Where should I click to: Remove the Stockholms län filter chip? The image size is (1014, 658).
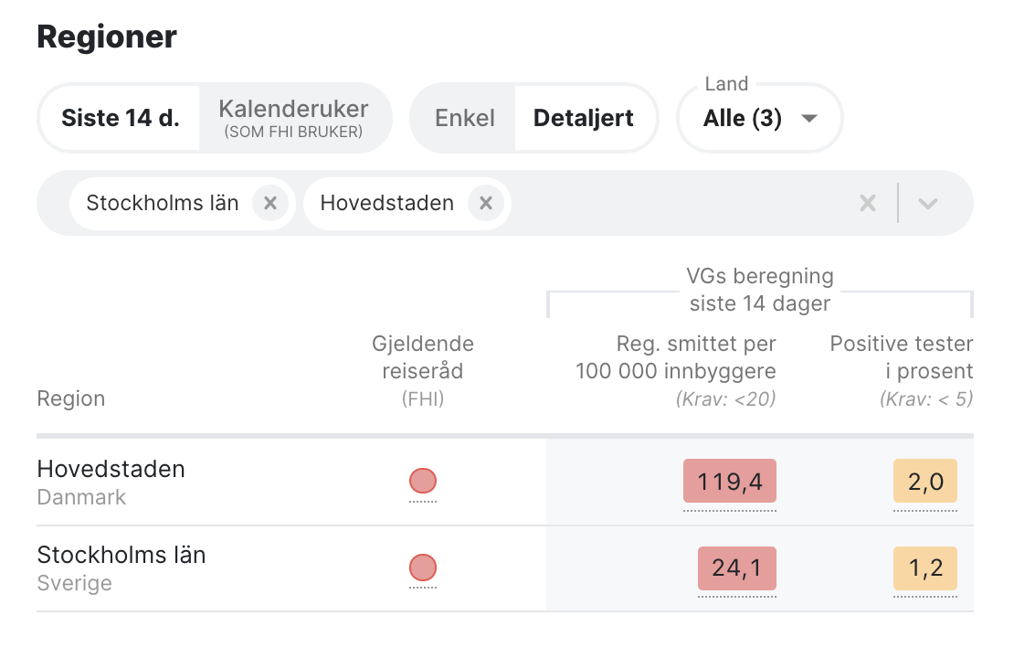[270, 204]
